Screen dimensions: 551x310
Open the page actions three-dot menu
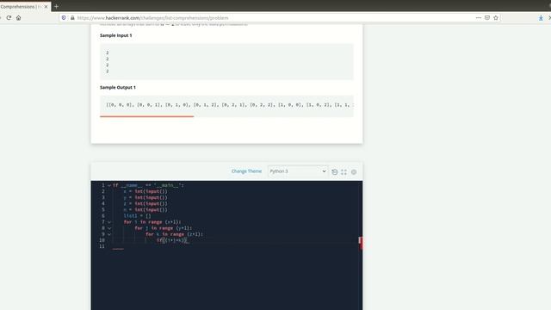(x=479, y=17)
